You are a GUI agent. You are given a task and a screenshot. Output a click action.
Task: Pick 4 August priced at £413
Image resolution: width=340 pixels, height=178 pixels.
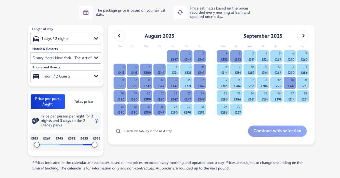120,70
